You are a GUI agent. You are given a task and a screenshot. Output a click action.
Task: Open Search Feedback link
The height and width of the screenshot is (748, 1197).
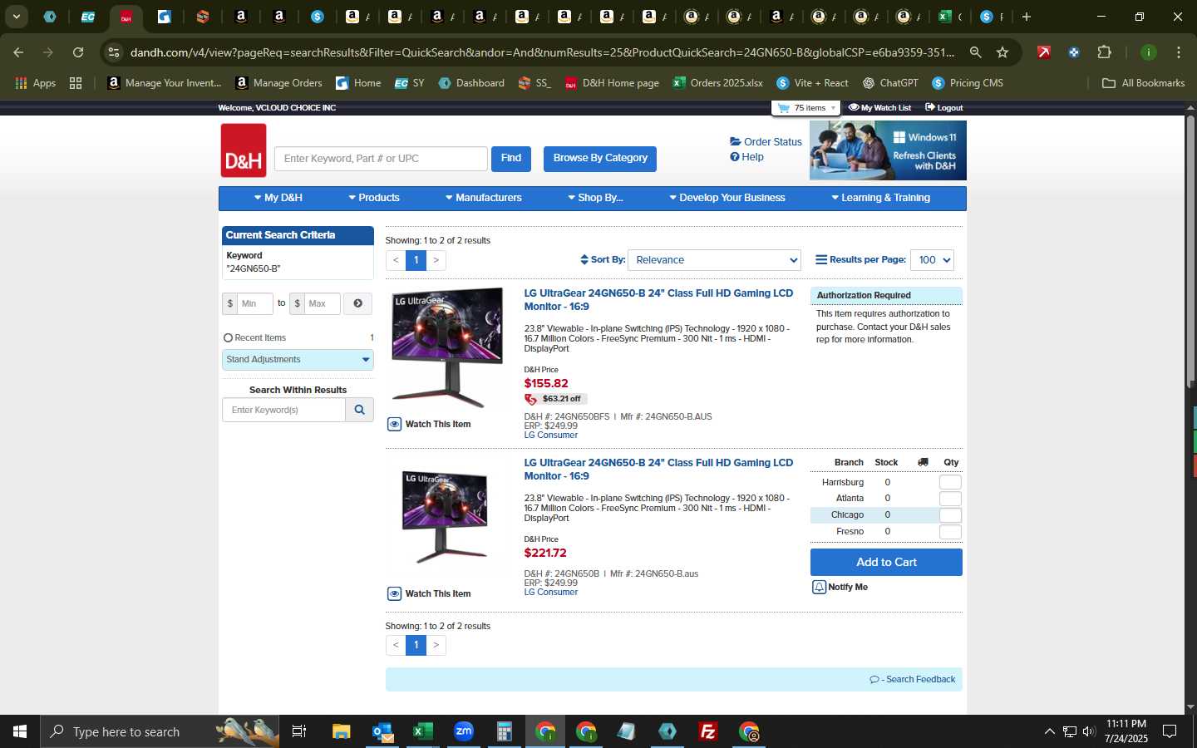(913, 680)
